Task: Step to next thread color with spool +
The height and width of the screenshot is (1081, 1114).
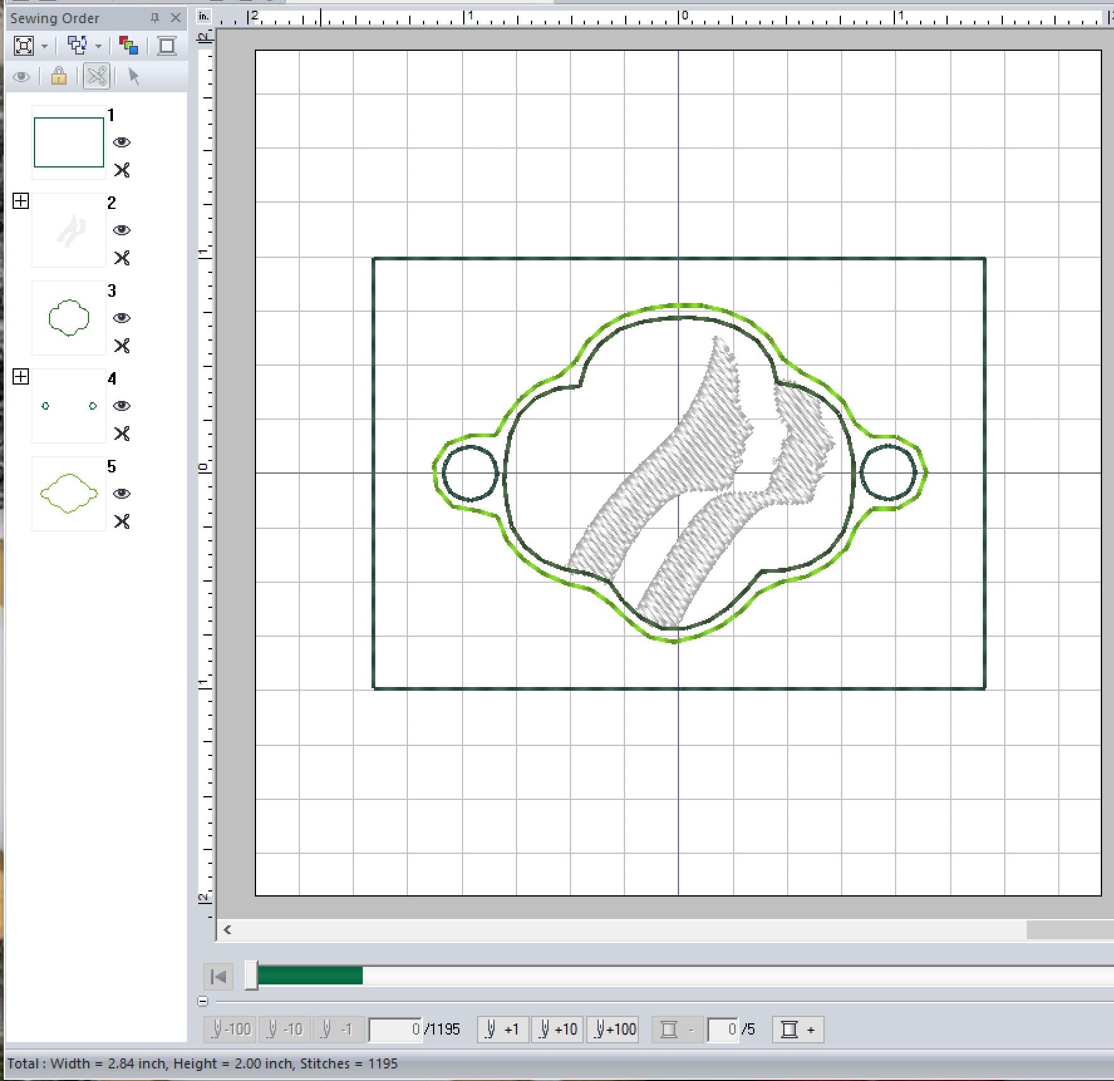Action: 798,1030
